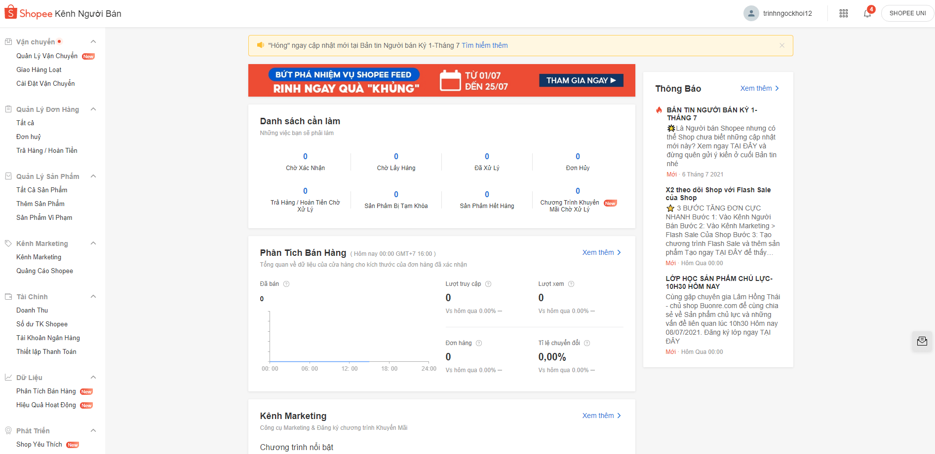Click Xem thêm in Kênh Marketing section
935x454 pixels.
pos(601,416)
